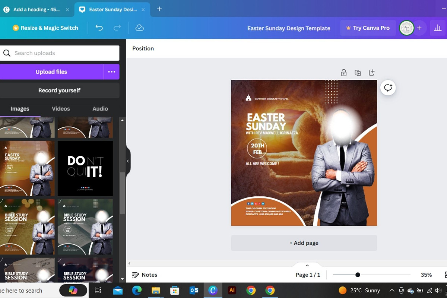Screen dimensions: 447x298
Task: Click the Canva app taskbar icon
Action: click(x=213, y=291)
